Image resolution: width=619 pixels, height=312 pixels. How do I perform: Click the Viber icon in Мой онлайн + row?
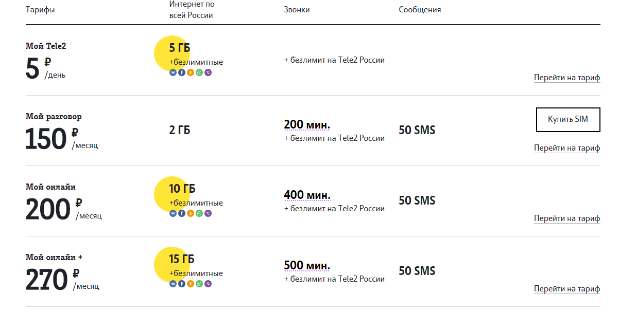[208, 284]
